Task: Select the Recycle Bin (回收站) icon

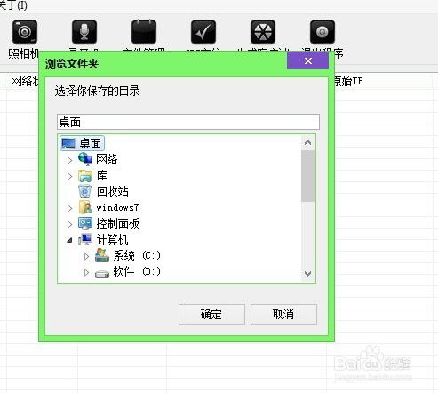Action: pos(85,191)
